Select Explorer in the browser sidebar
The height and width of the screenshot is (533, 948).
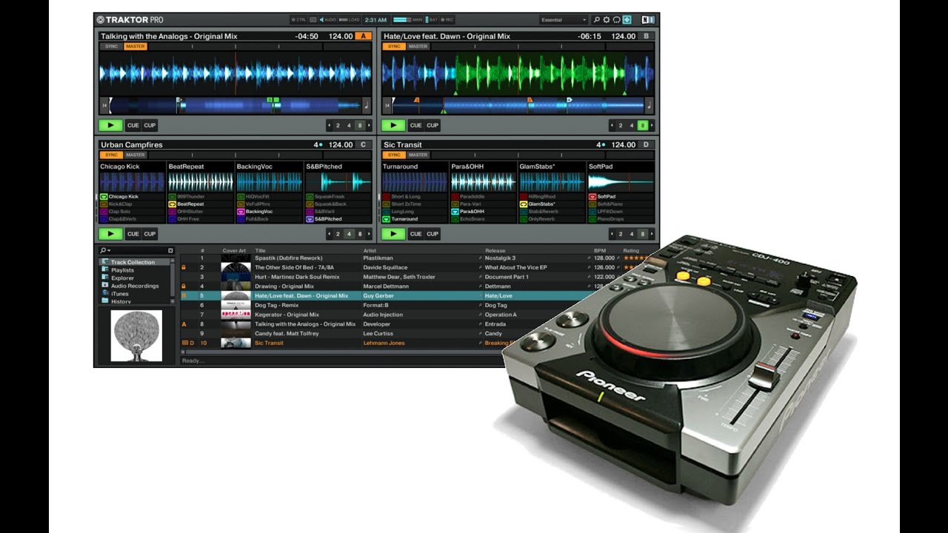point(123,278)
